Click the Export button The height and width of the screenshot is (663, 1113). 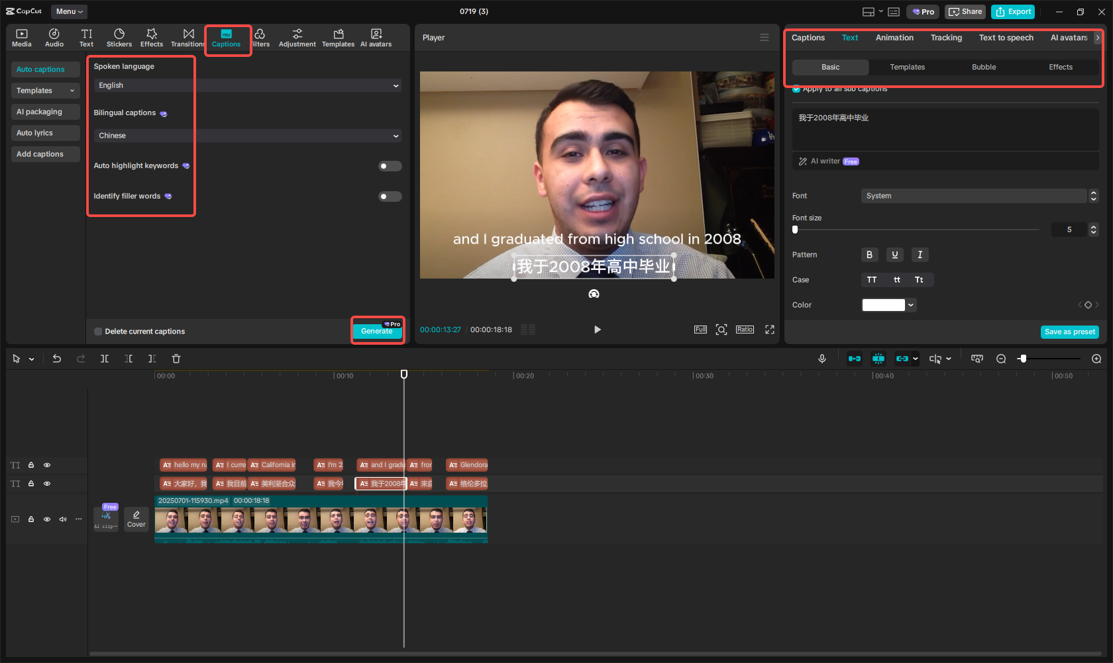click(1013, 12)
